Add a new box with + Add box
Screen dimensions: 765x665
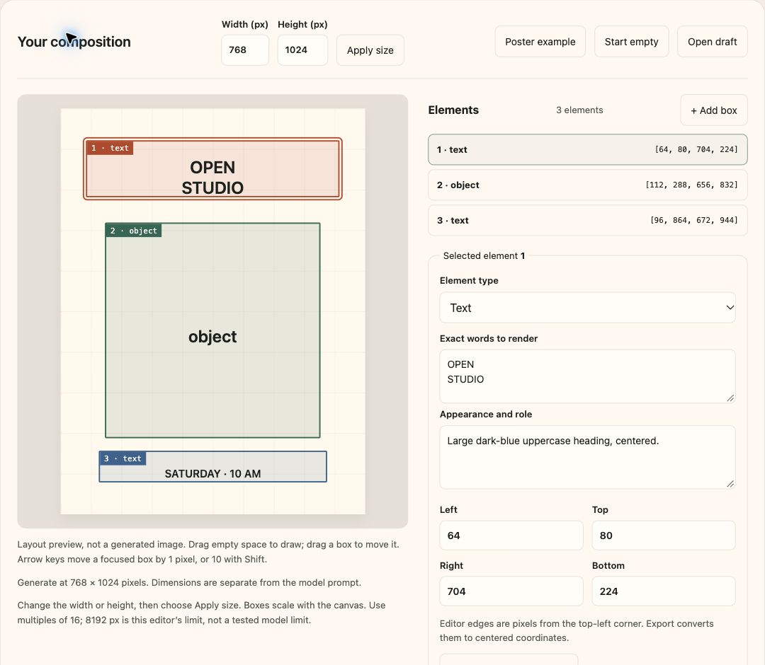pos(714,110)
